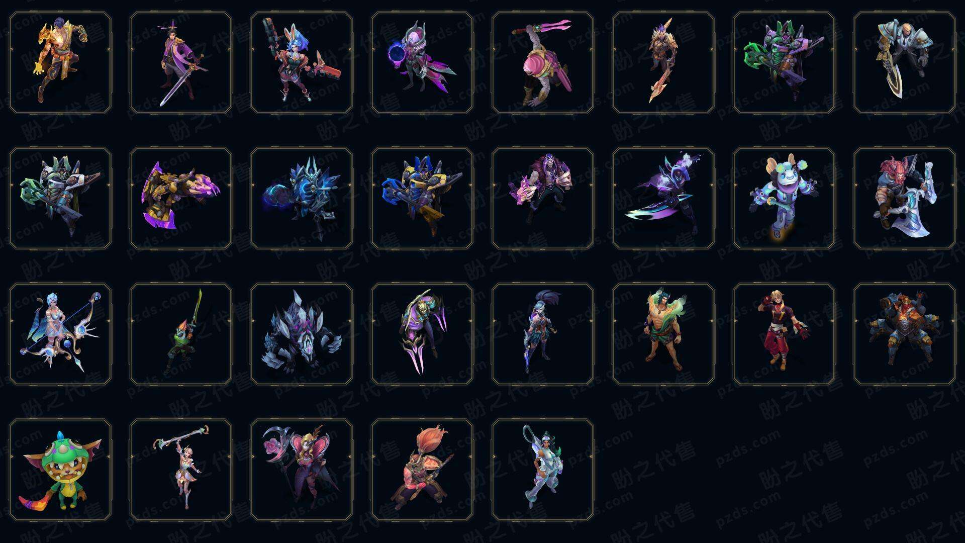The width and height of the screenshot is (965, 543).
Task: Pick the white mouse-eared robot skin
Action: point(784,198)
